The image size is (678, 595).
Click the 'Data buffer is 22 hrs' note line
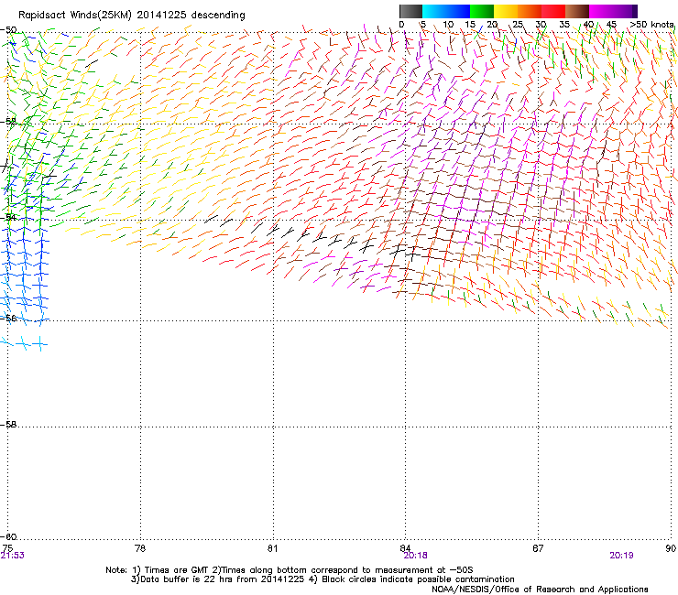point(323,579)
